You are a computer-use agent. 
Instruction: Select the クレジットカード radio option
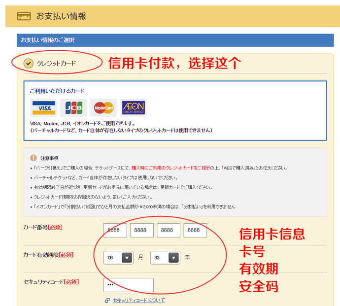29,64
